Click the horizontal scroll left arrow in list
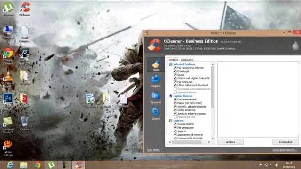This screenshot has width=301, height=169. click(170, 142)
